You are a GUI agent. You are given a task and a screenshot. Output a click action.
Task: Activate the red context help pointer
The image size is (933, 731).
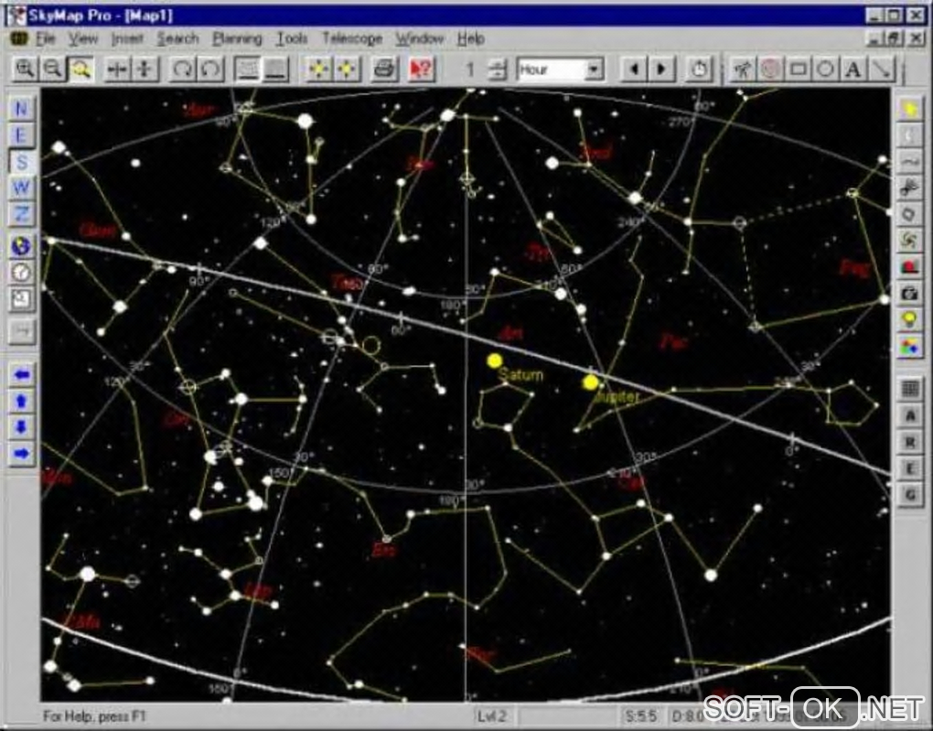pyautogui.click(x=421, y=69)
